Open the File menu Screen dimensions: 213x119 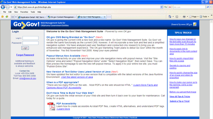(x=5, y=12)
